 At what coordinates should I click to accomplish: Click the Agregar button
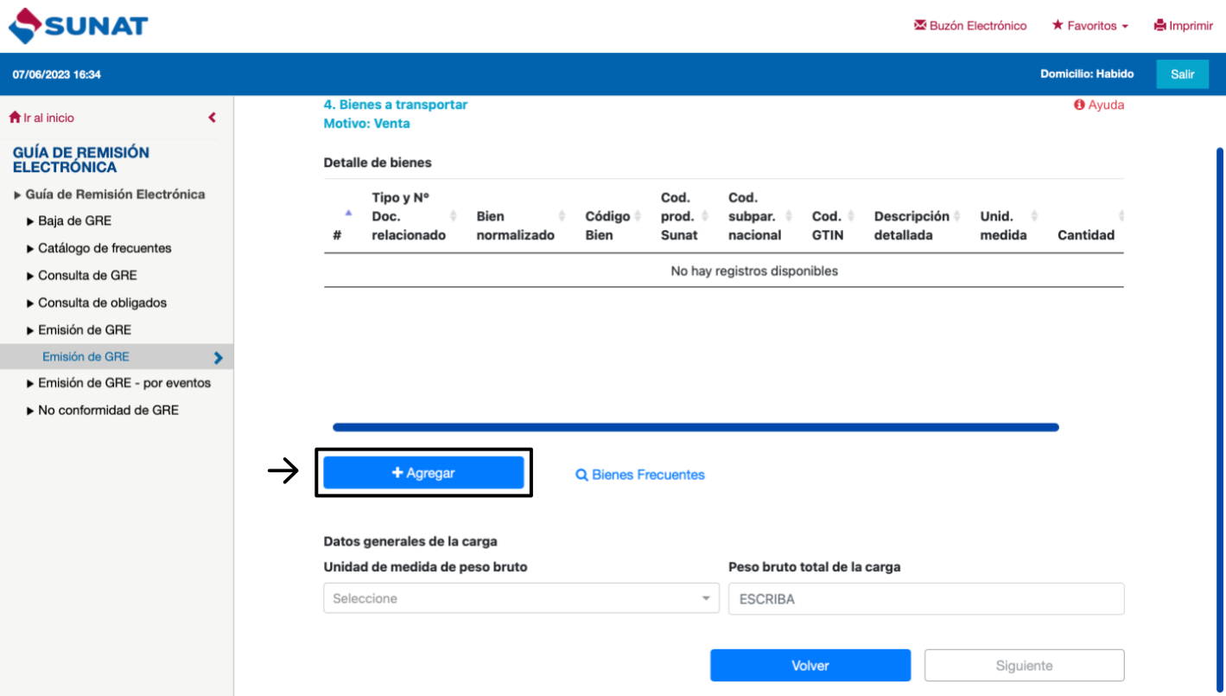pos(423,473)
